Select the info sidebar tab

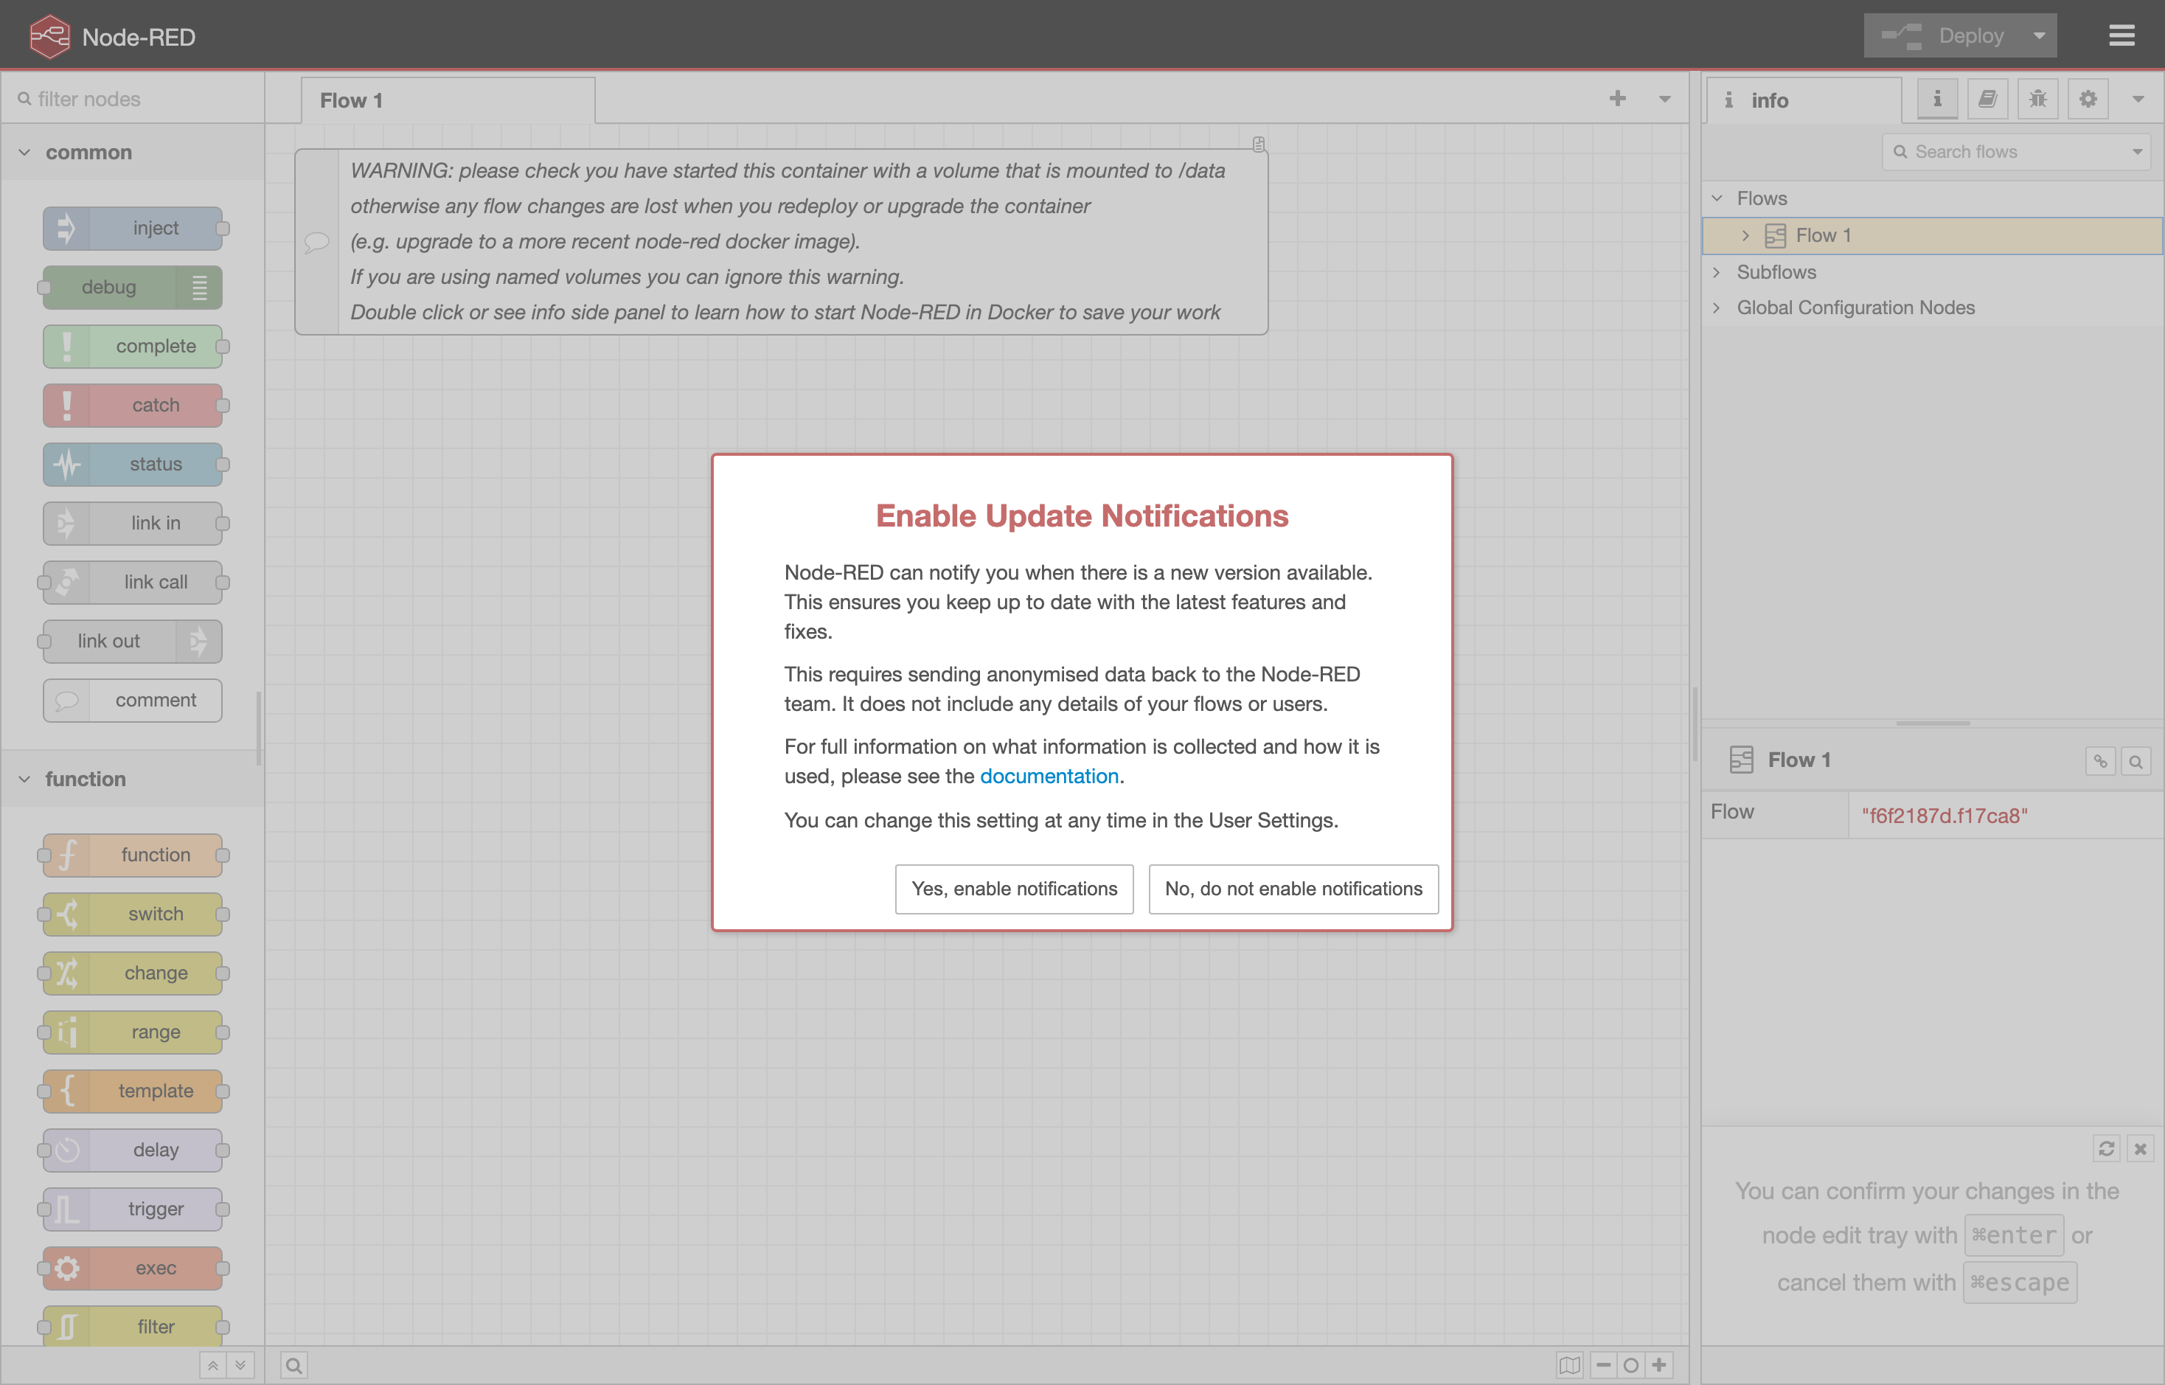coord(1804,101)
